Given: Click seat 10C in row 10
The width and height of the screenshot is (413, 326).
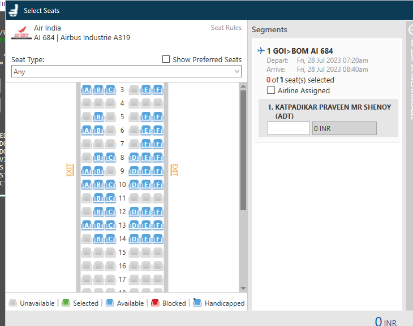Looking at the screenshot, I should [x=110, y=185].
